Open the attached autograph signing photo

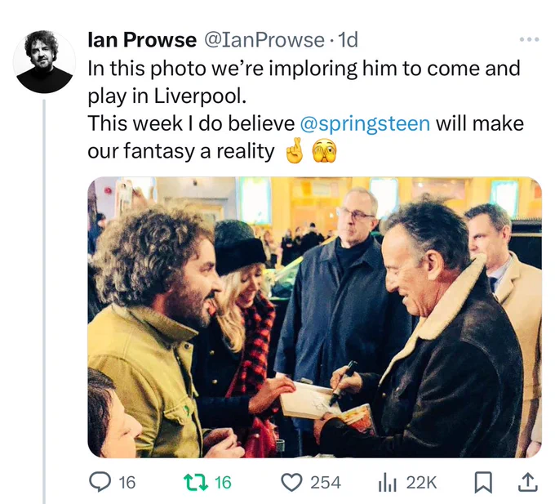point(315,317)
